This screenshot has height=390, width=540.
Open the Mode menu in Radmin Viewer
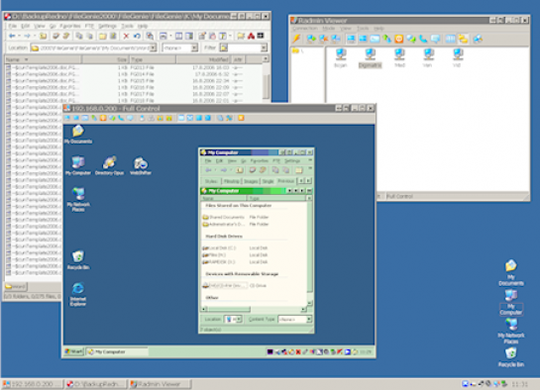pos(329,28)
